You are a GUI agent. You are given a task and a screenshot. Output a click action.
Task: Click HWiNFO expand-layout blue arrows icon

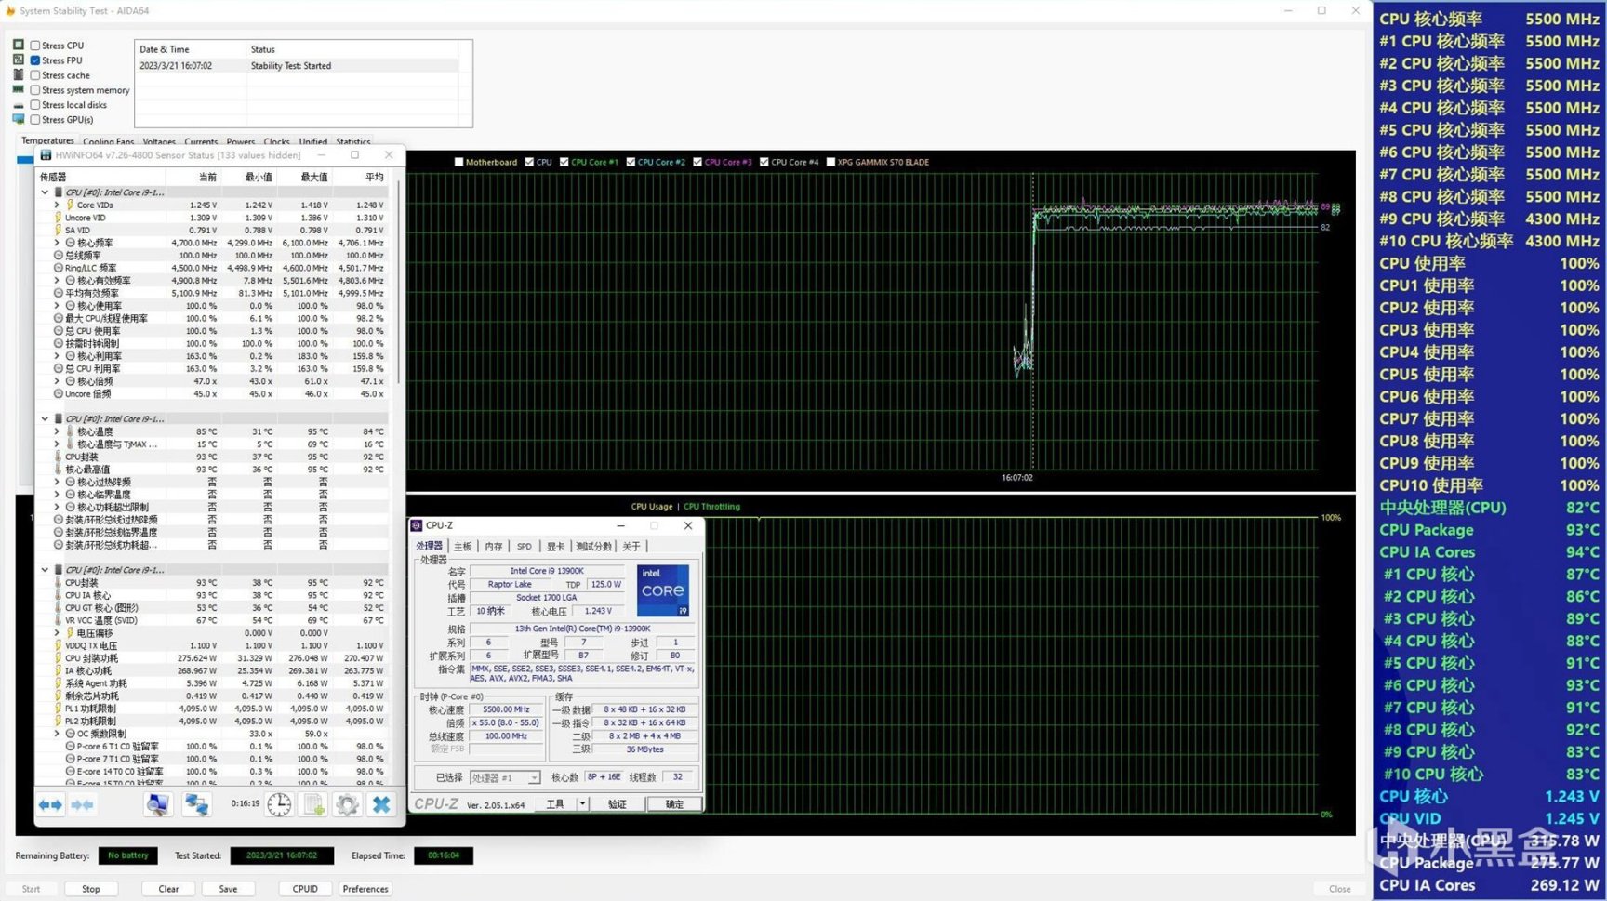[x=50, y=804]
